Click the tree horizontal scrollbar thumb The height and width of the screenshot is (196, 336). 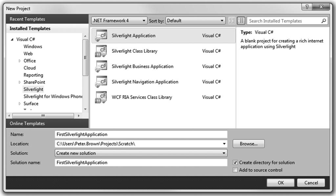(x=43, y=116)
